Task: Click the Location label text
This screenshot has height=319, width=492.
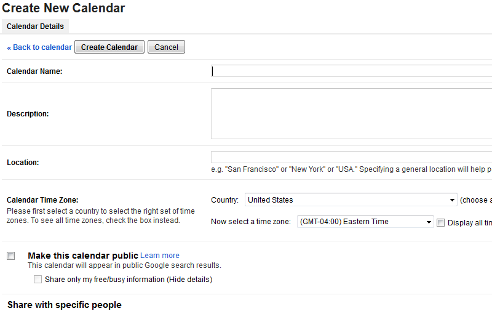Action: point(23,163)
